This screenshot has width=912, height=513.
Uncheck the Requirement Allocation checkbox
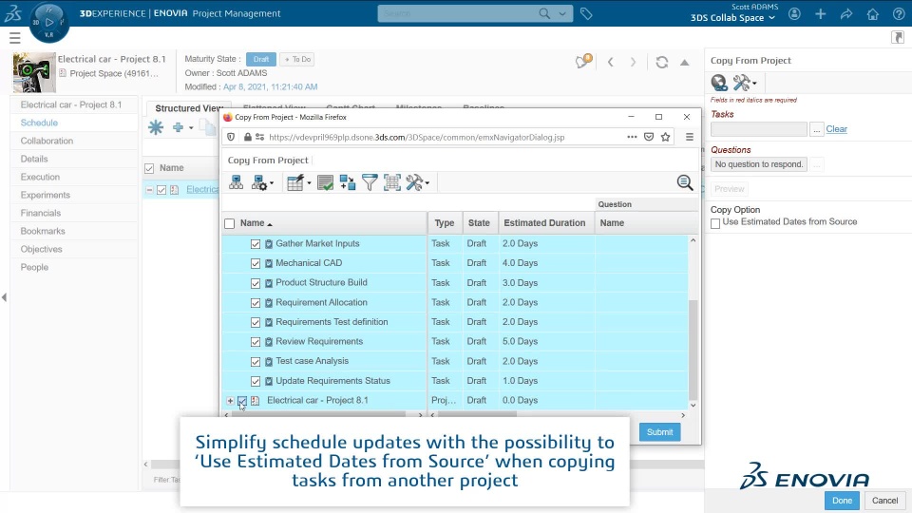pyautogui.click(x=256, y=303)
